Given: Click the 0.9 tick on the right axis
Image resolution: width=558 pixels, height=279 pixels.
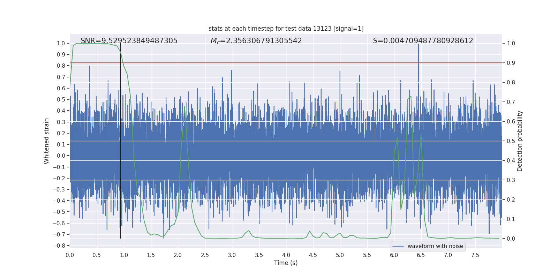Looking at the screenshot, I should [511, 63].
